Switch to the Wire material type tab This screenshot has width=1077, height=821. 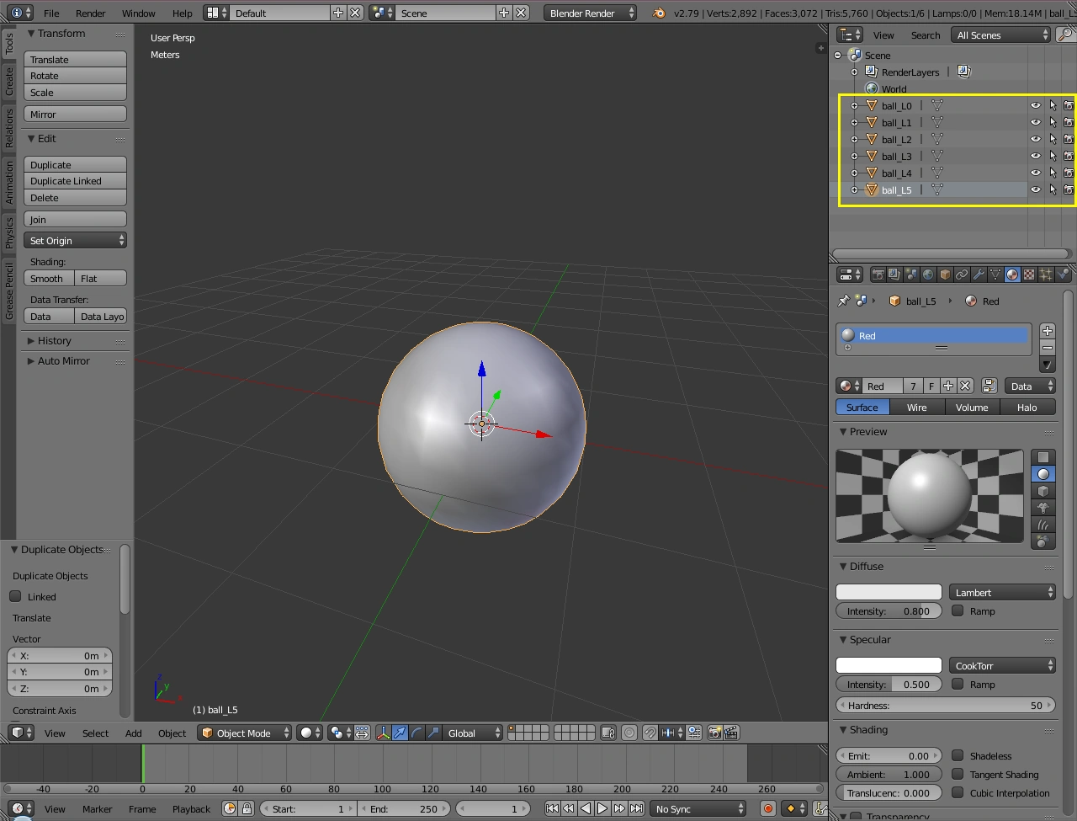coord(916,407)
